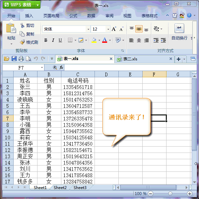The height and width of the screenshot is (199, 199).
Task: Click the Paste (粘贴) button
Action: (11, 33)
